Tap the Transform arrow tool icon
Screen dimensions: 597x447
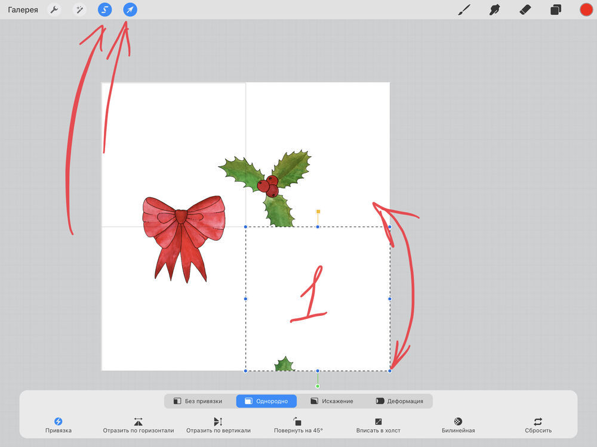point(130,10)
